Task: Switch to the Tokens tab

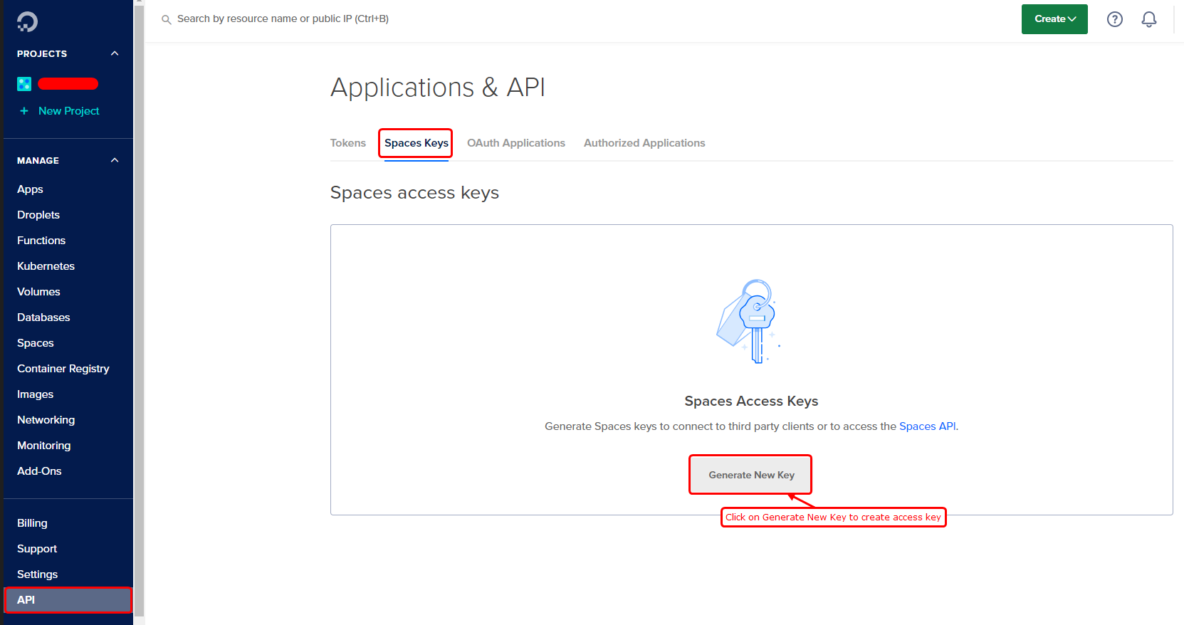Action: [x=348, y=143]
